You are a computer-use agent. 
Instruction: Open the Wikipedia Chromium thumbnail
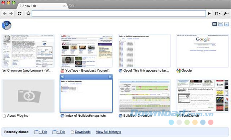(x=28, y=51)
